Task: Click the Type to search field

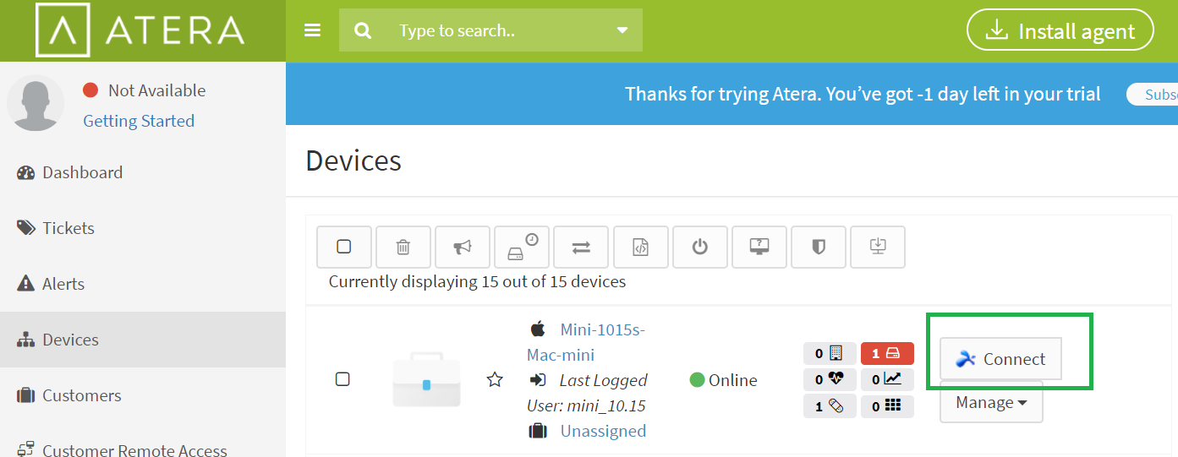Action: 499,30
